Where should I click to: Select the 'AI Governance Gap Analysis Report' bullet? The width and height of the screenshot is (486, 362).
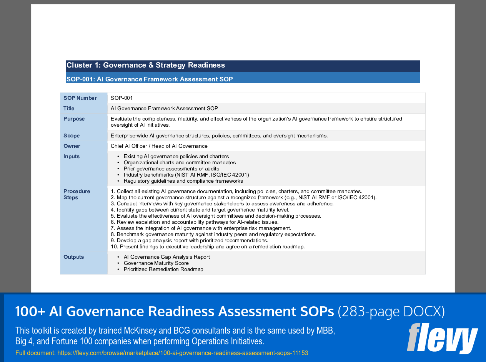click(x=166, y=257)
